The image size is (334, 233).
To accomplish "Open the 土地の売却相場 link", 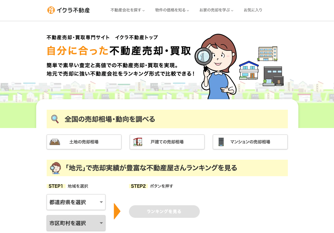I will [x=84, y=142].
